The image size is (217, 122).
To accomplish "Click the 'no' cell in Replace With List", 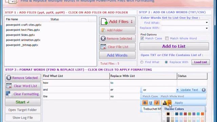I will (x=125, y=96).
